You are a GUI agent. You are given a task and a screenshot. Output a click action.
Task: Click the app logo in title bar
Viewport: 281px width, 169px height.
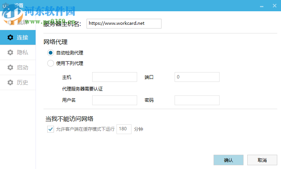click(6, 6)
